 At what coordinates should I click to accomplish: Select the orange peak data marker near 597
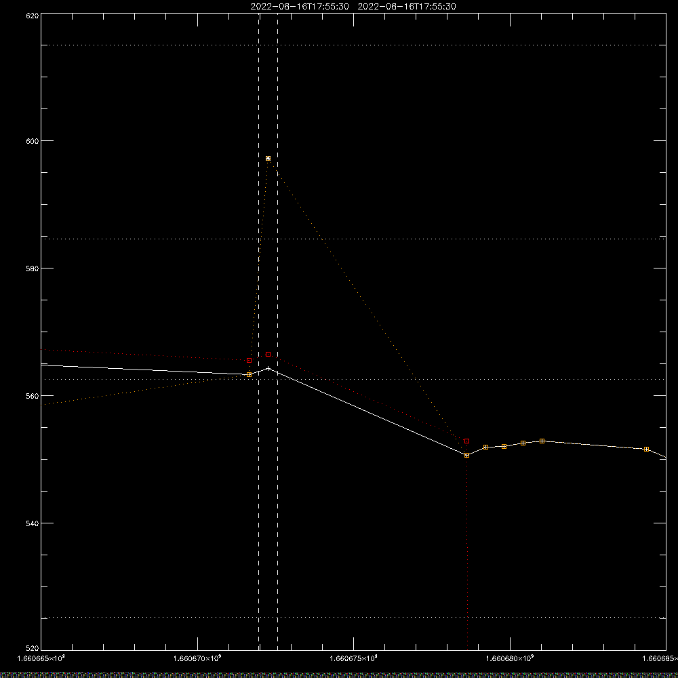pos(268,158)
